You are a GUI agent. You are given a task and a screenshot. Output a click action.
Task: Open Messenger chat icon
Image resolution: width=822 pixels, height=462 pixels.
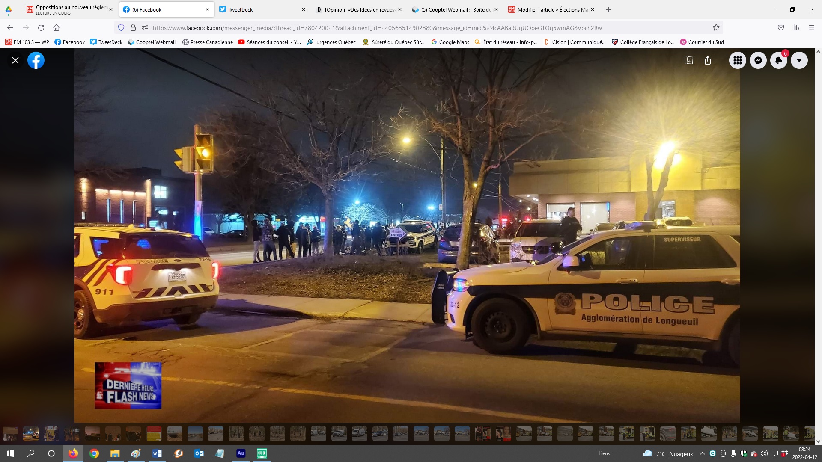(758, 60)
